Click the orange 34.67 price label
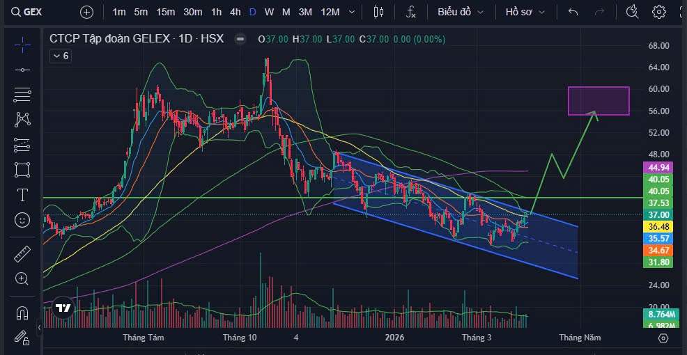Image resolution: width=687 pixels, height=355 pixels. 659,251
